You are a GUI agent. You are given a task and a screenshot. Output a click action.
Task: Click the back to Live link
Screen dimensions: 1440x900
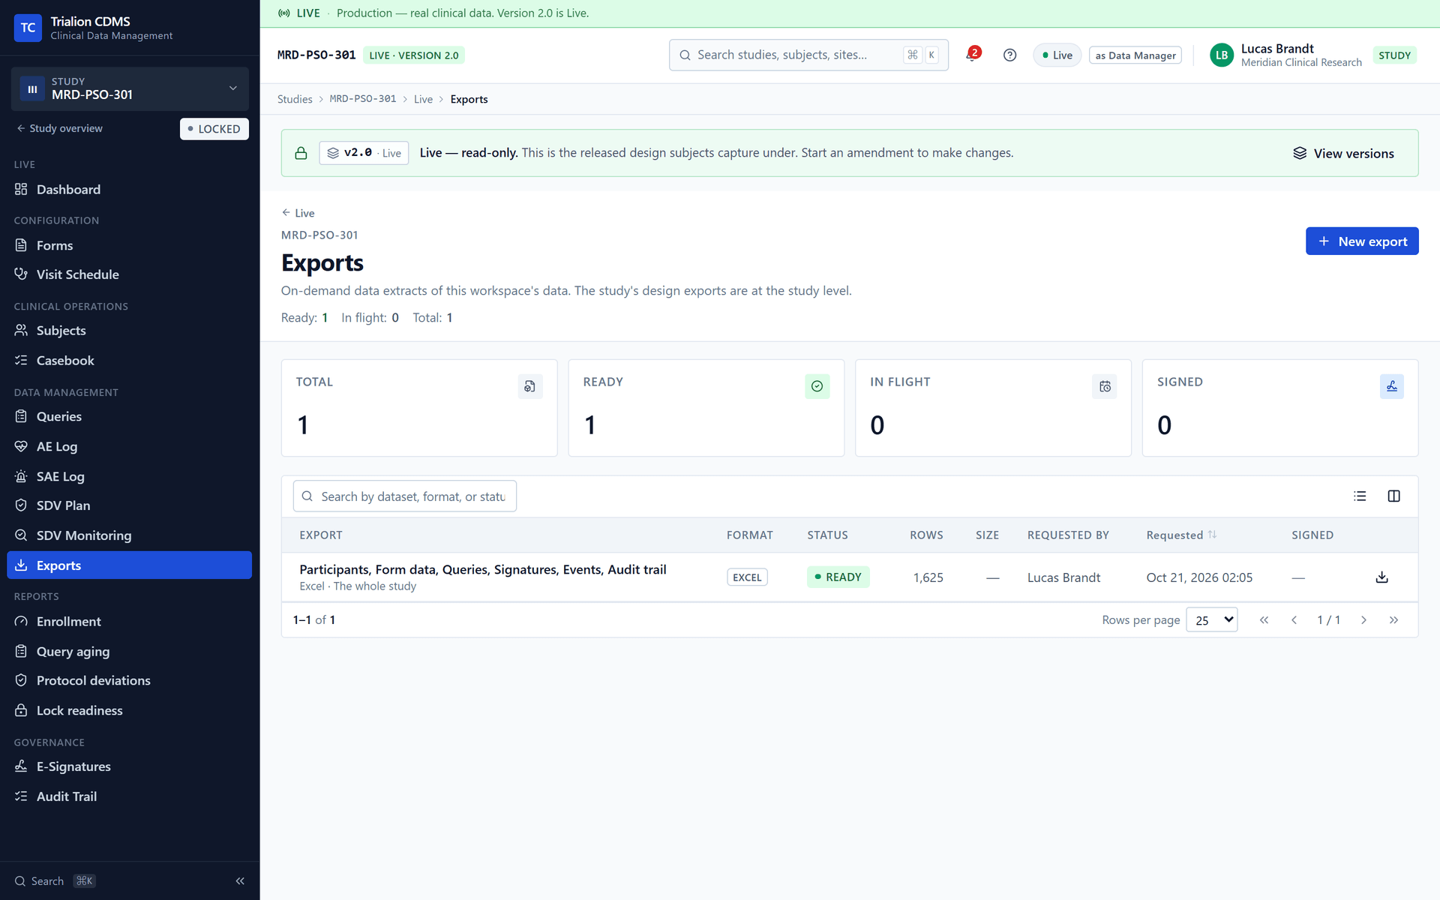pos(298,213)
